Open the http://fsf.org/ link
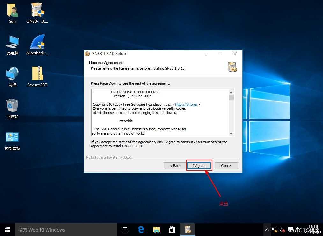 [x=187, y=104]
